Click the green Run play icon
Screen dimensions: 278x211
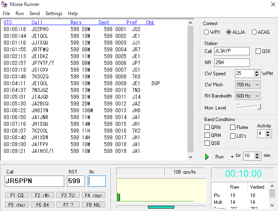click(x=207, y=156)
